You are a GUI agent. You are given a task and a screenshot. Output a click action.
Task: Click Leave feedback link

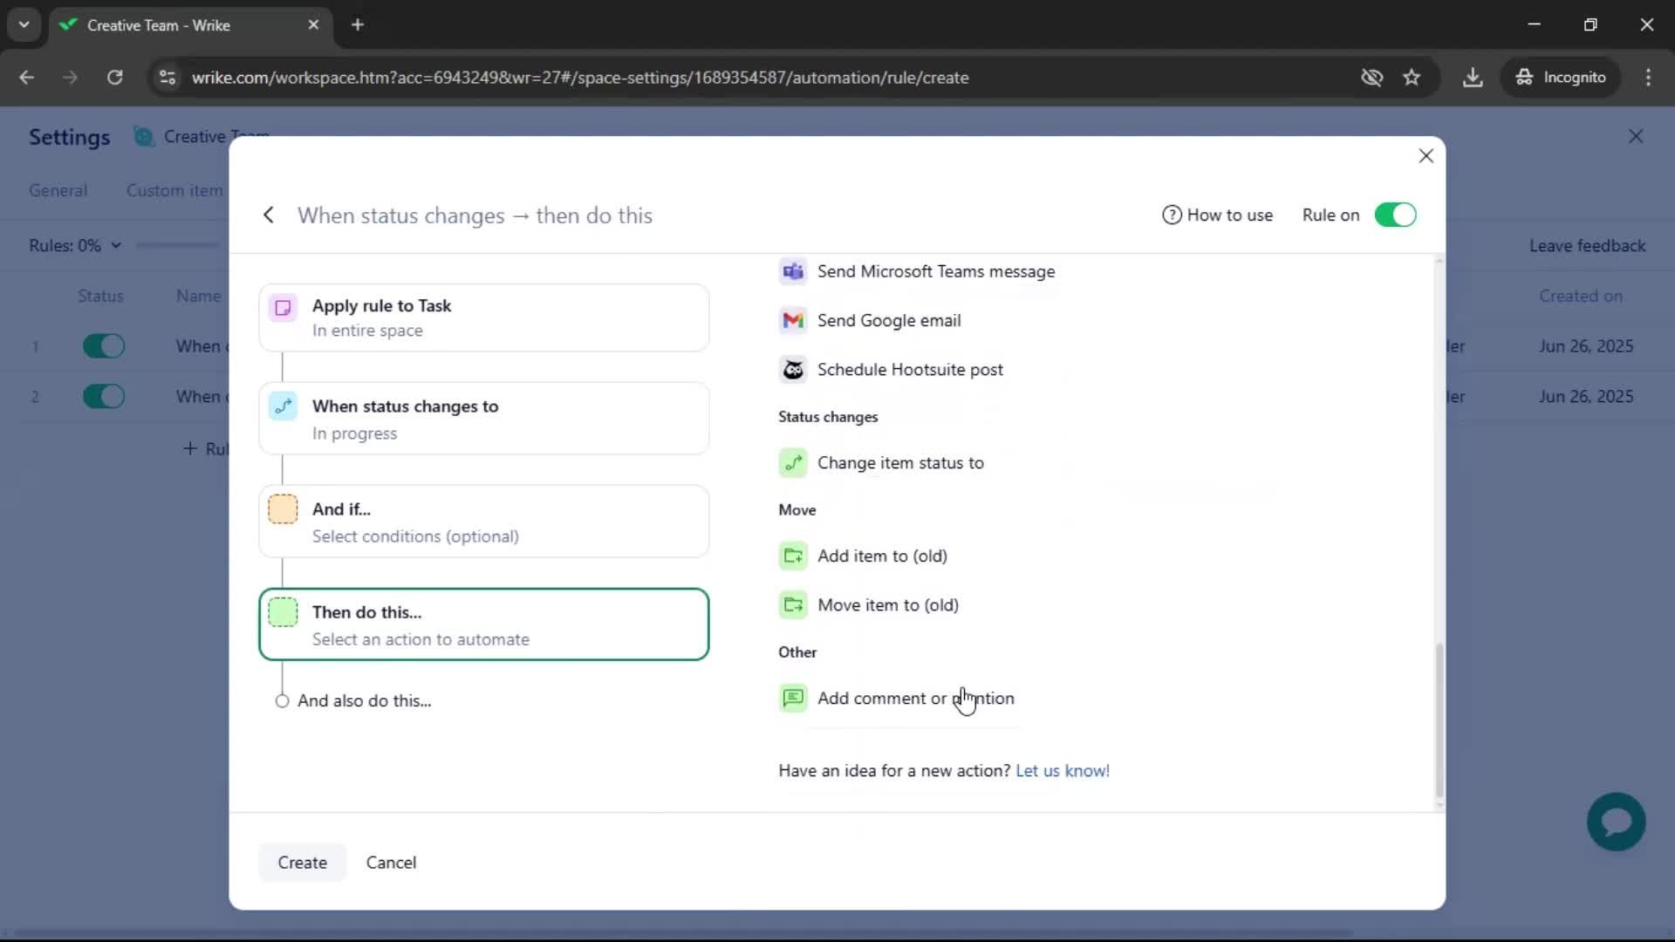click(1587, 247)
